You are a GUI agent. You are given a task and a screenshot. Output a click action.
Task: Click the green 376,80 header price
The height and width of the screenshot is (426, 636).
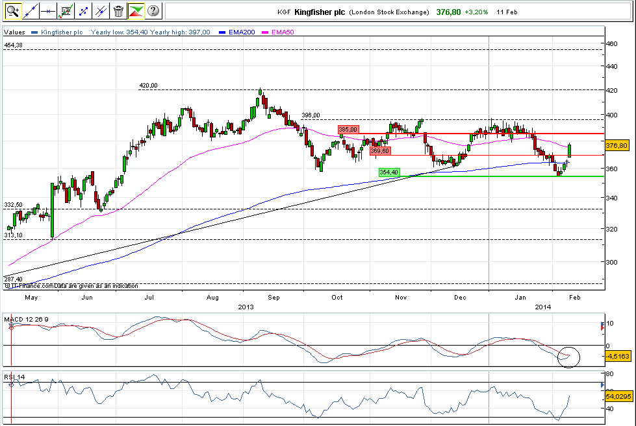tap(448, 12)
